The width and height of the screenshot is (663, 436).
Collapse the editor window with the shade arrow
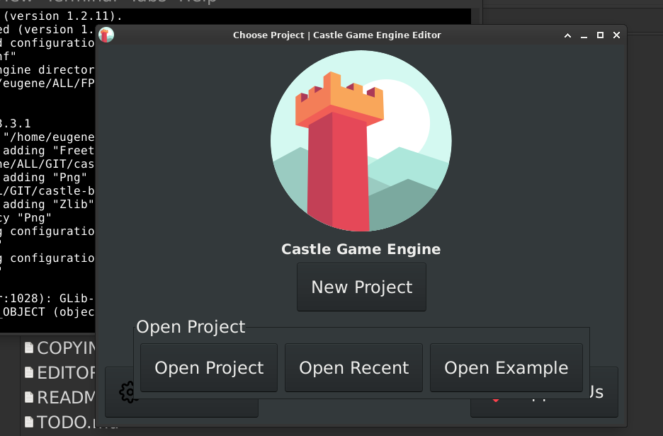point(567,35)
